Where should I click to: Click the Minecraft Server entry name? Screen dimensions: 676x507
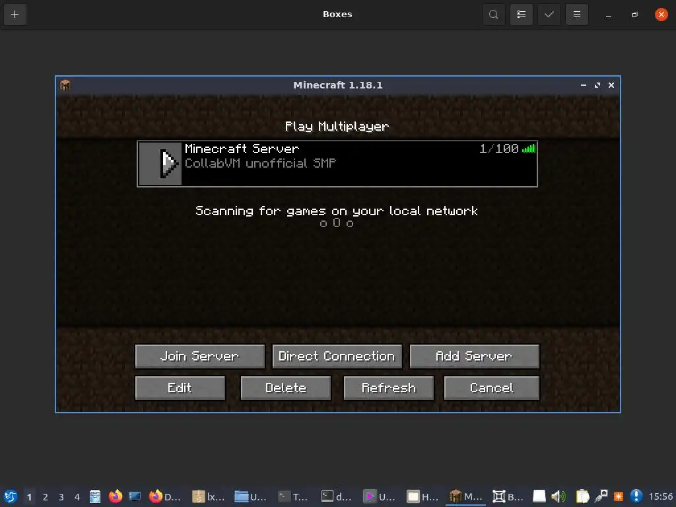[x=242, y=149]
